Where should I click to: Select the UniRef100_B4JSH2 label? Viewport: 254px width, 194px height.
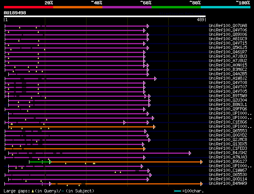[228, 153]
